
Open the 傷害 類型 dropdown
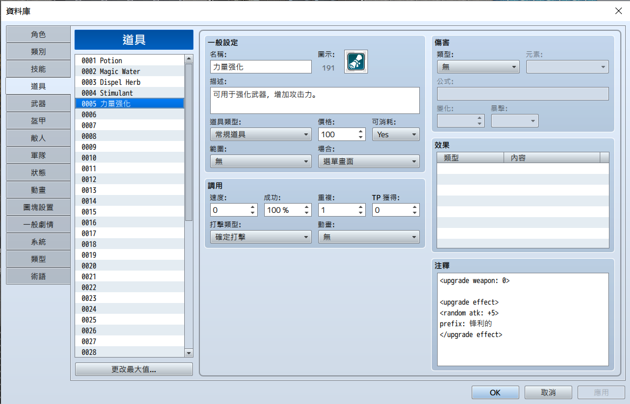click(478, 67)
